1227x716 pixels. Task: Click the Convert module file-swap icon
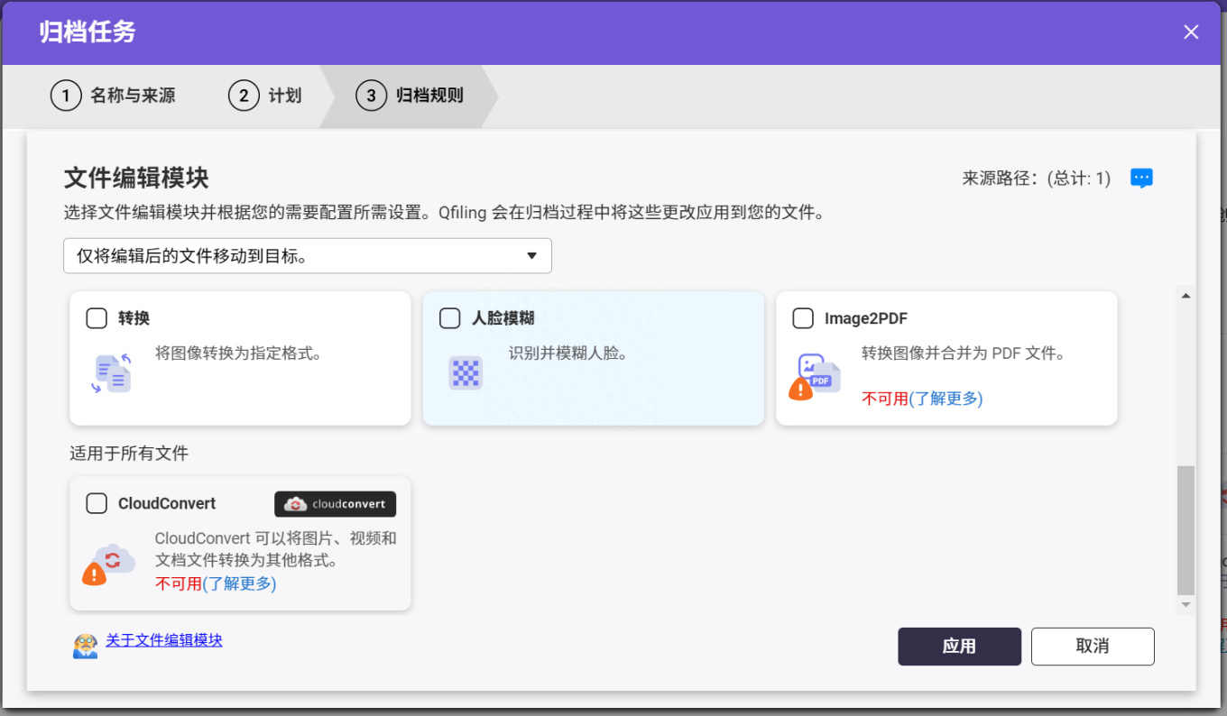tap(112, 372)
